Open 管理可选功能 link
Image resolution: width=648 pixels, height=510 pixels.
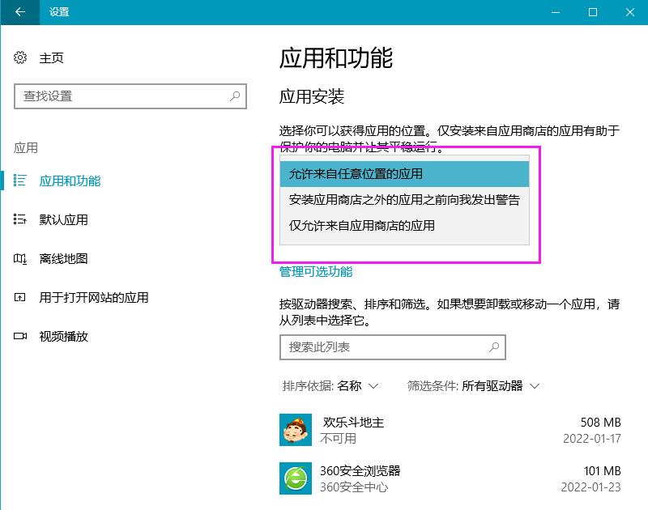coord(316,271)
